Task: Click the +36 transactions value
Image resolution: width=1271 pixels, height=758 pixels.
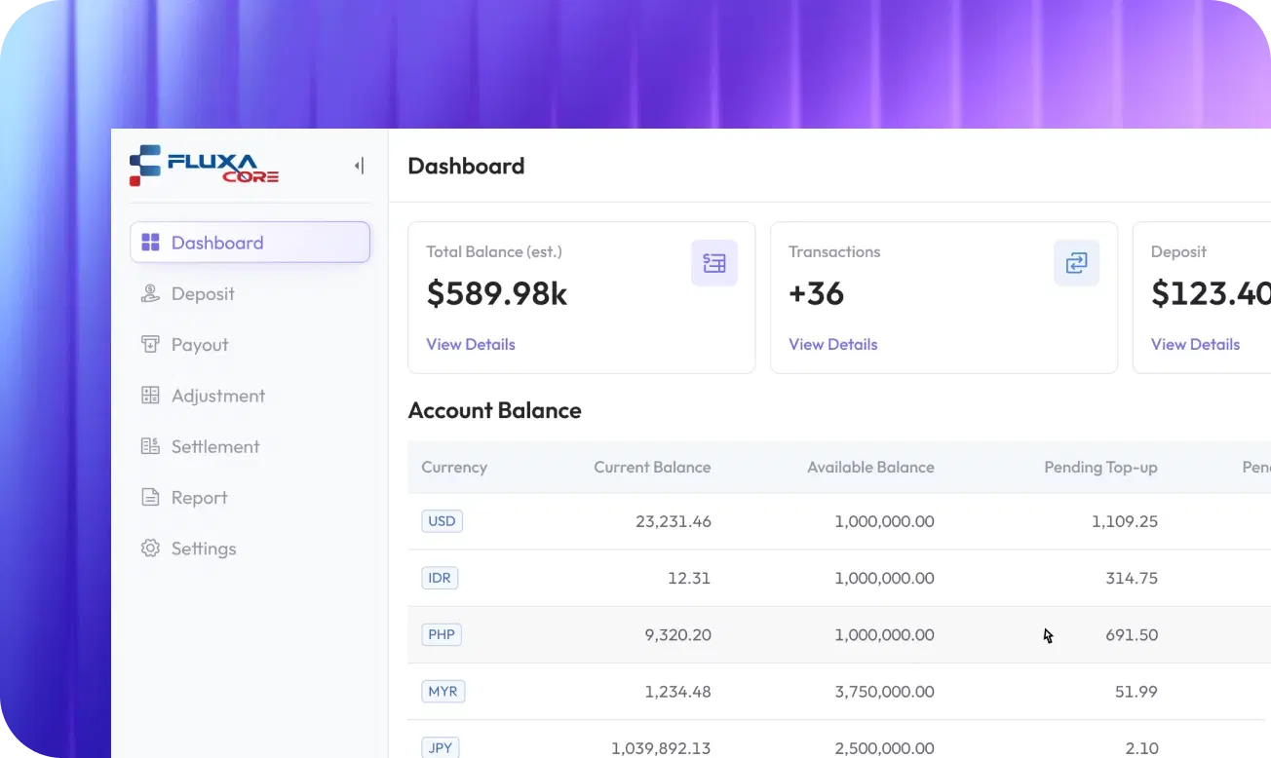Action: 816,293
